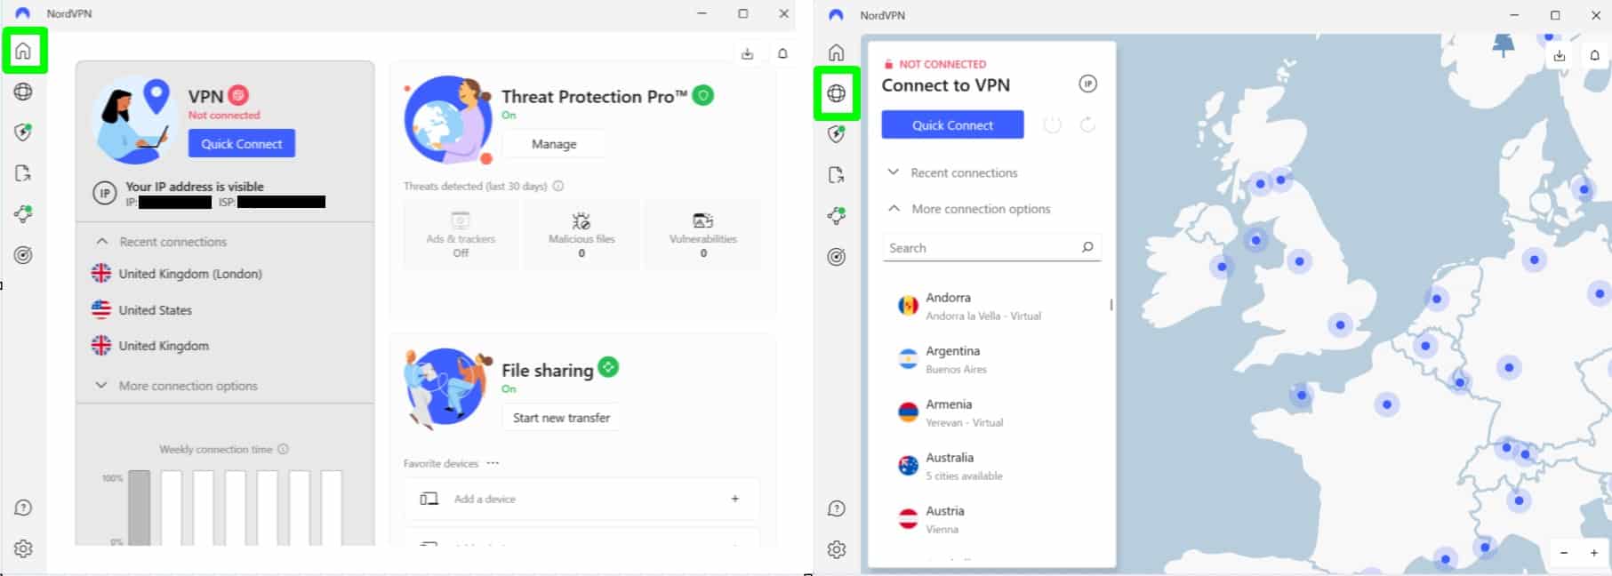Screen dimensions: 1612x576
Task: Open settings gear in map window sidebar
Action: tap(836, 549)
